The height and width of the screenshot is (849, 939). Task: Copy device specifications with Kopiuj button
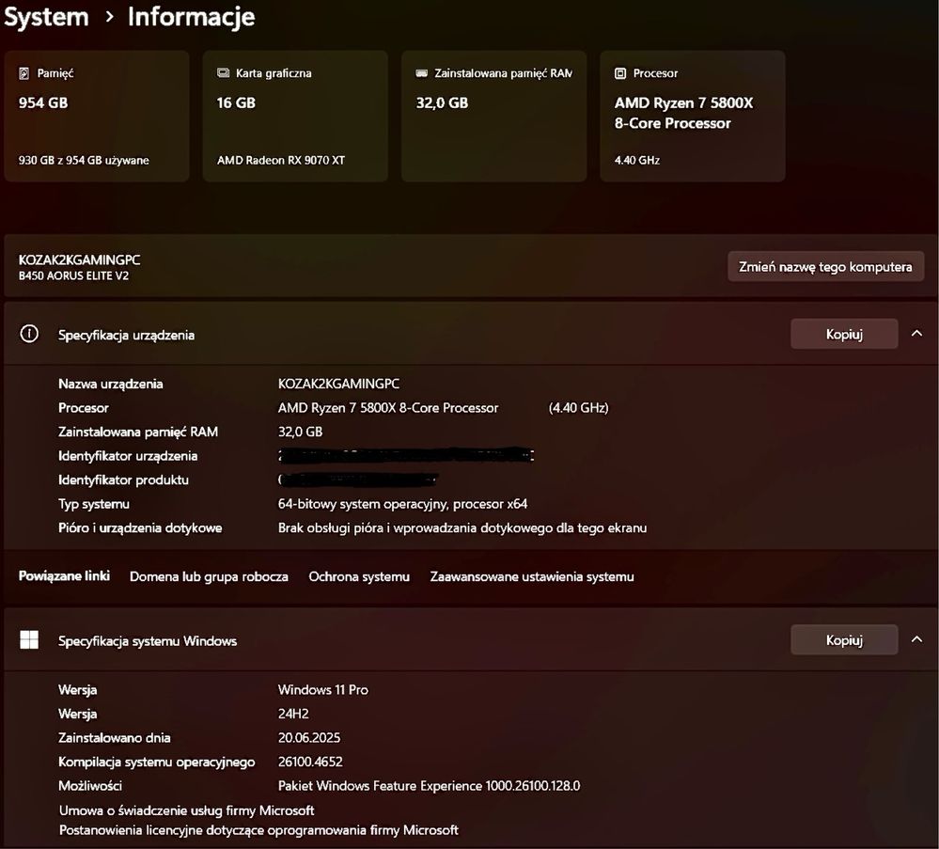pyautogui.click(x=844, y=334)
